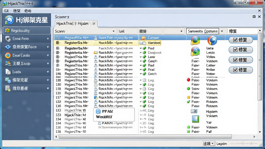Image resolution: width=265 pixels, height=149 pixels.
Task: Click the folder icon in the Ceodpcet row
Action: click(x=96, y=53)
